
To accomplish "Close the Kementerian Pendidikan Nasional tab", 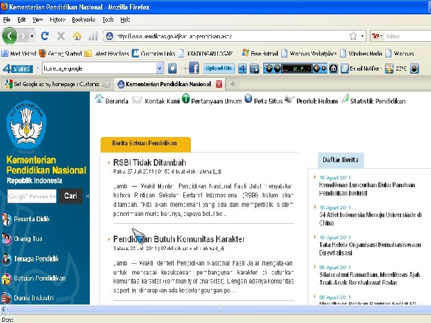I will pos(219,84).
